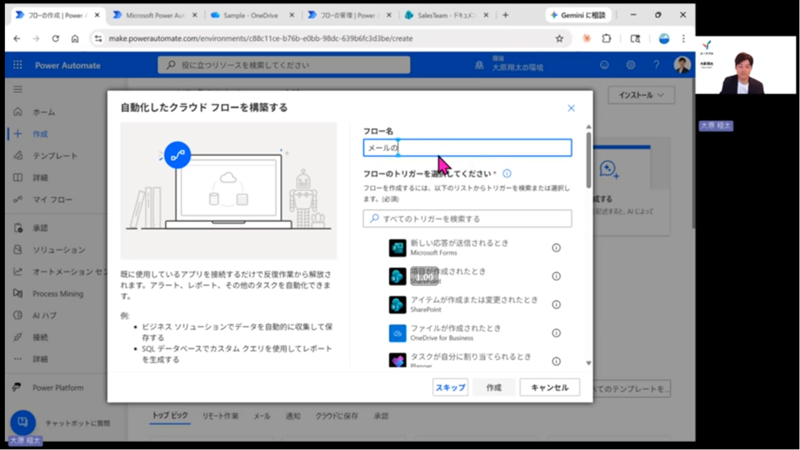Open the browser extensions puzzle icon

pos(607,38)
